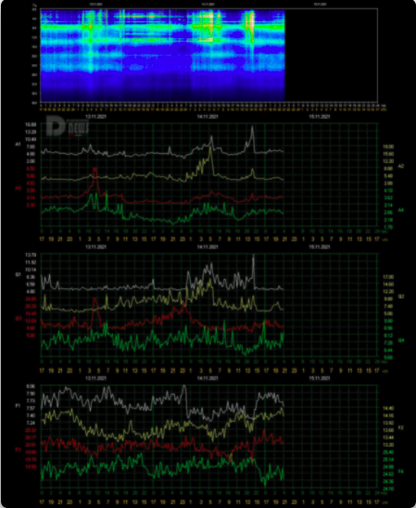Click the 15.60 axis value
Viewport: 416px width, 508px height.
(x=388, y=154)
